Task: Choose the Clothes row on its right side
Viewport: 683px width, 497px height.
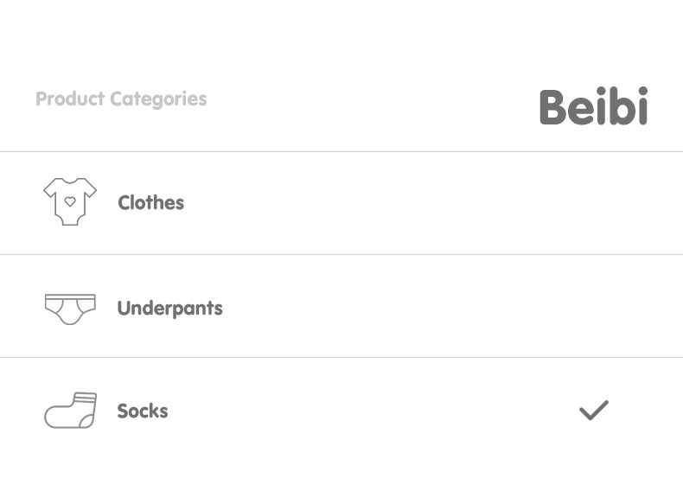Action: click(x=519, y=203)
